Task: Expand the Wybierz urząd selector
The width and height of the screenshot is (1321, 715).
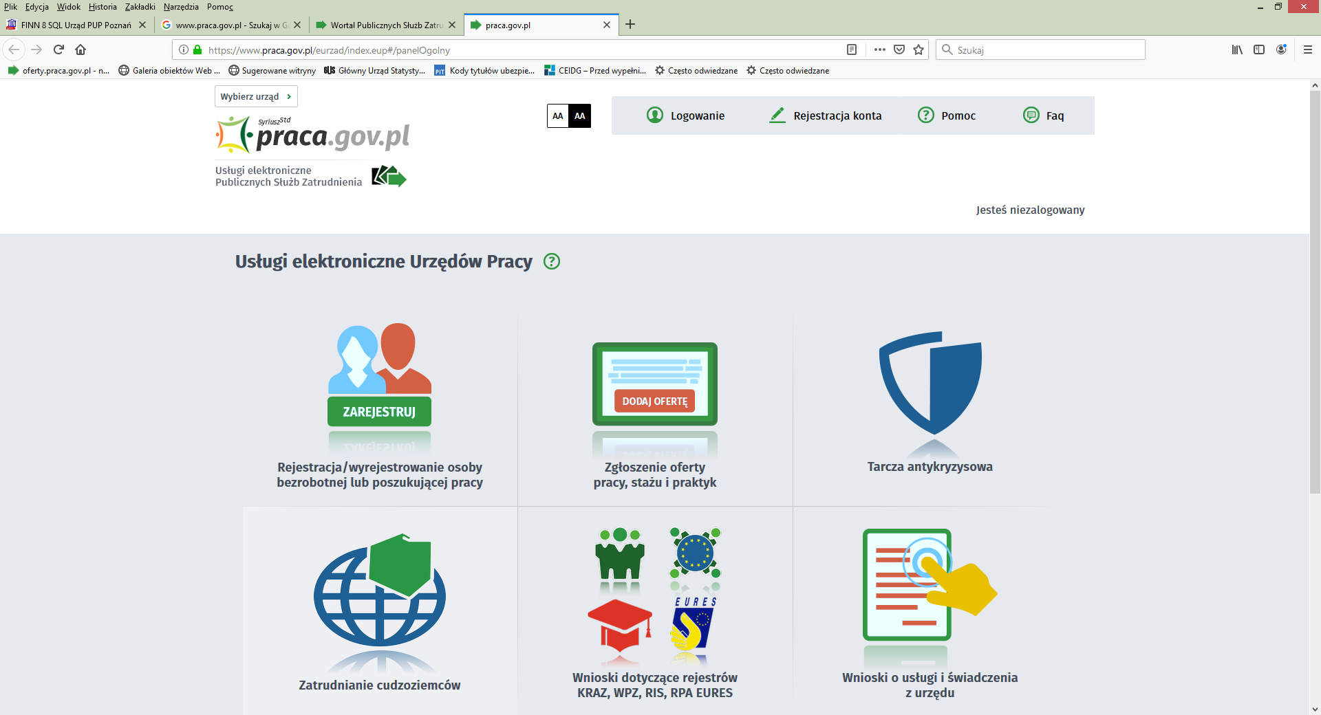Action: coord(256,96)
